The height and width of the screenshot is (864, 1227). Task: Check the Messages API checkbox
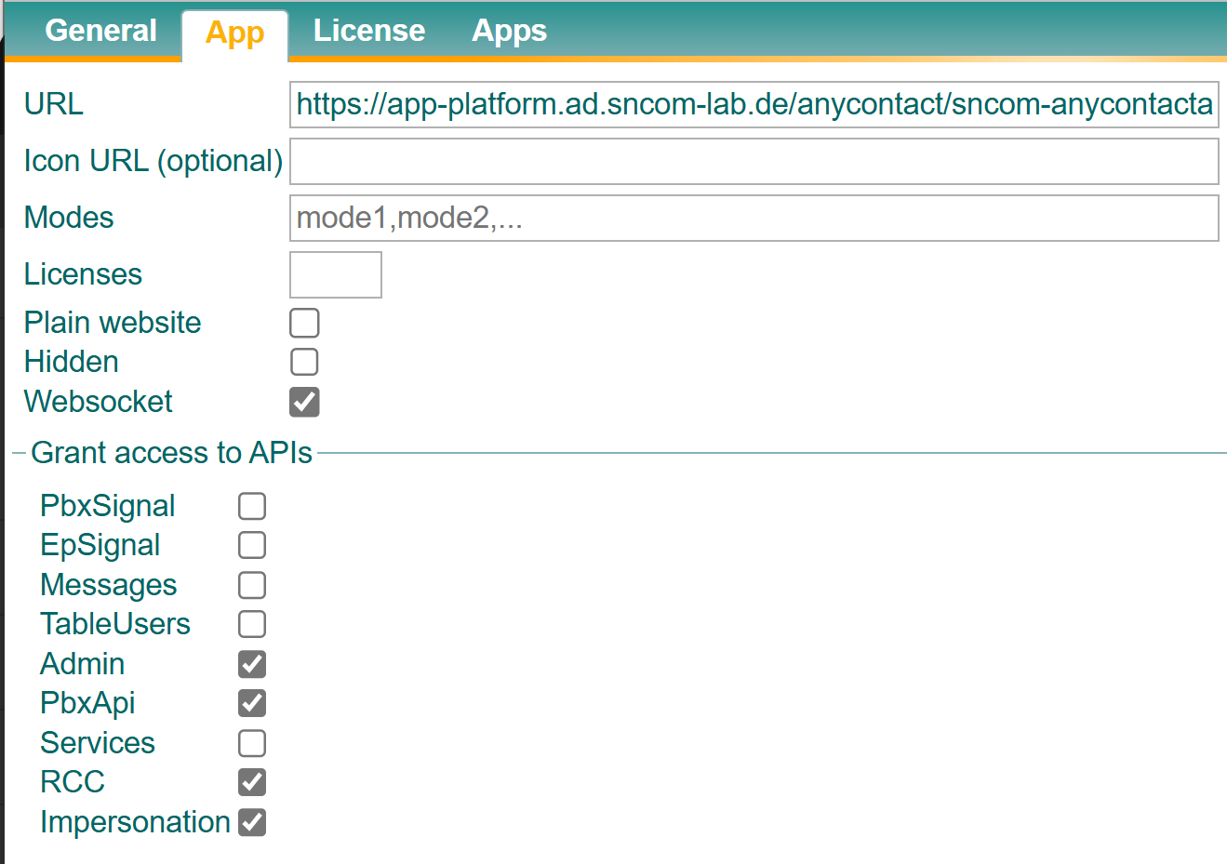(x=252, y=585)
